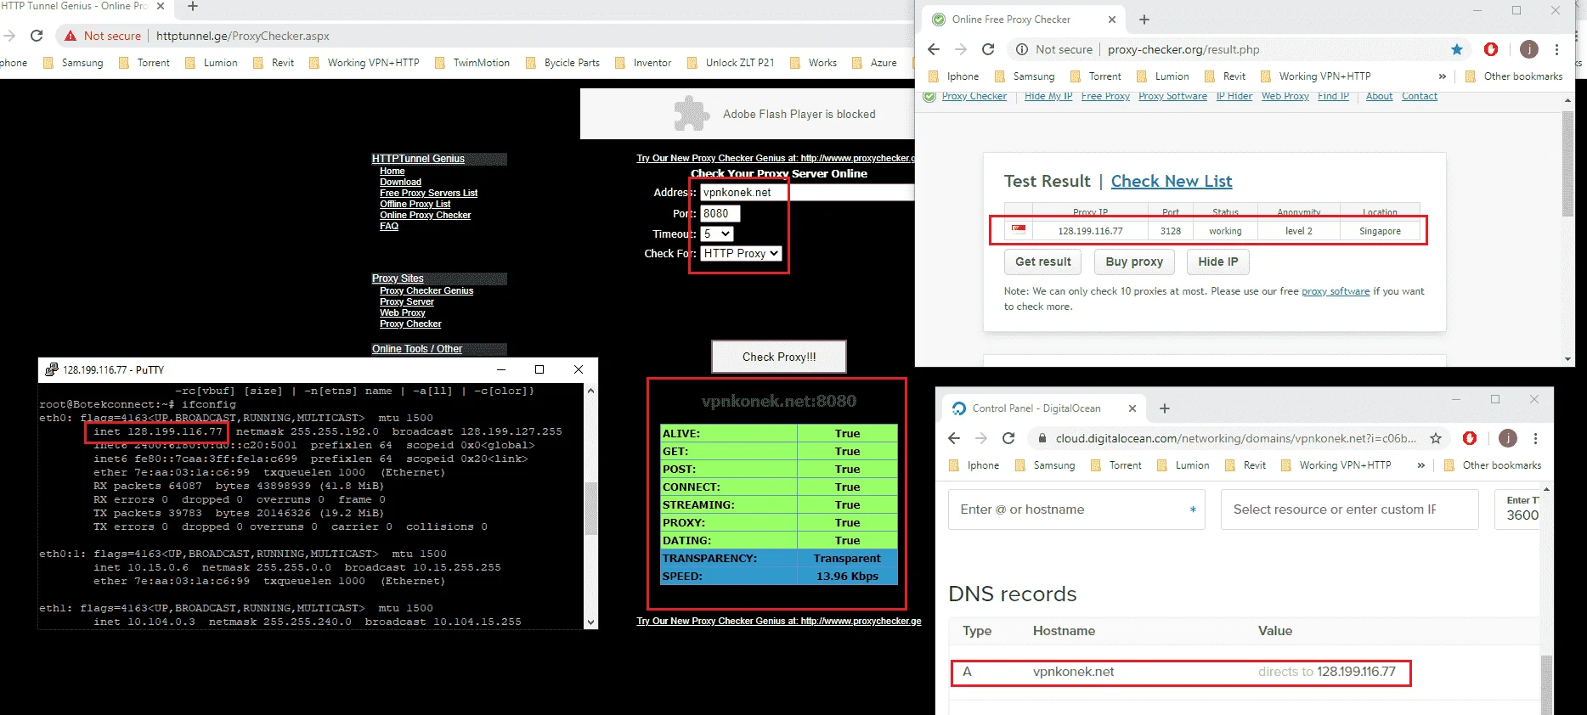Click the forward arrow in the httptunnel.ge window
The height and width of the screenshot is (715, 1587).
[x=9, y=36]
